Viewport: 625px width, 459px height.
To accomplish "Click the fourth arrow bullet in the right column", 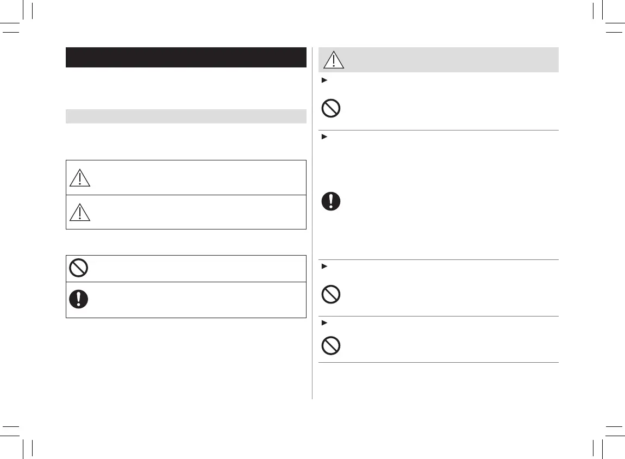I will click(x=324, y=323).
